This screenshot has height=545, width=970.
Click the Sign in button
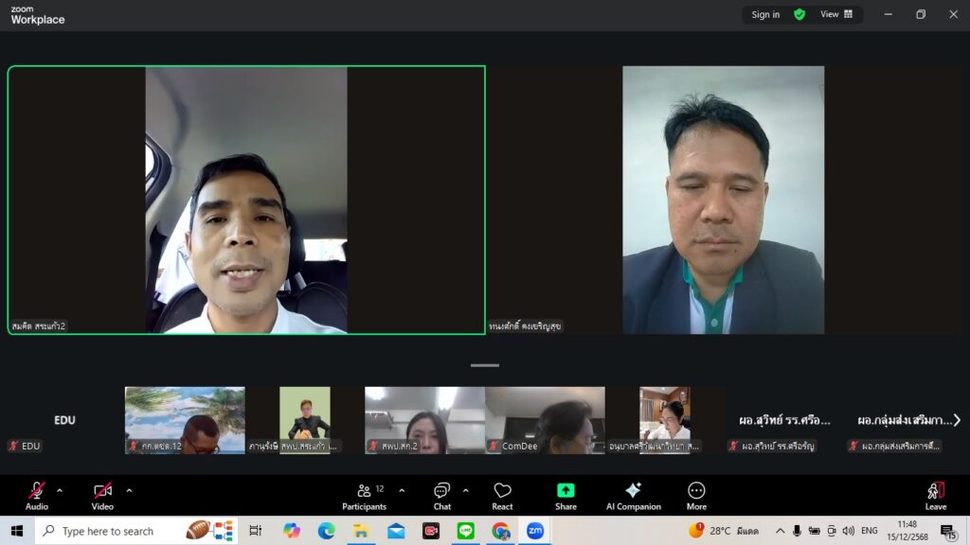(x=765, y=14)
